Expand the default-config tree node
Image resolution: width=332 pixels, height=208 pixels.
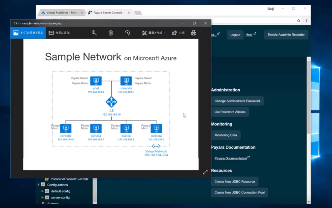point(43,191)
